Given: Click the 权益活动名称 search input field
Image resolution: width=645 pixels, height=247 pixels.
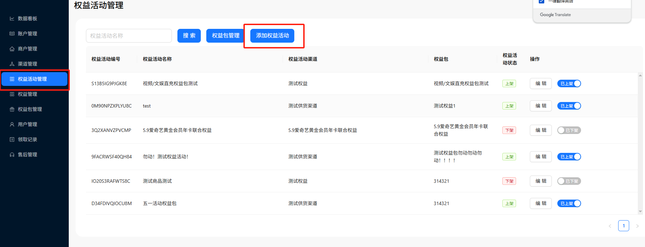Looking at the screenshot, I should (129, 36).
